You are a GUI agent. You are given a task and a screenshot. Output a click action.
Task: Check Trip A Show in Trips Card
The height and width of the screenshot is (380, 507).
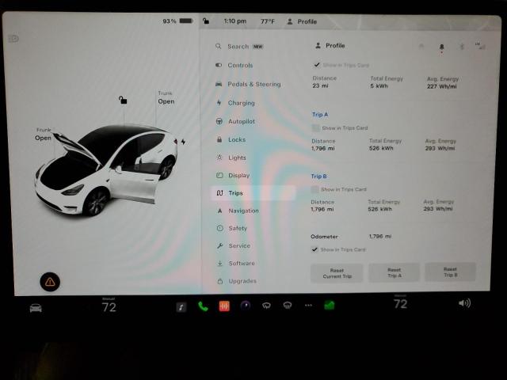coord(315,128)
